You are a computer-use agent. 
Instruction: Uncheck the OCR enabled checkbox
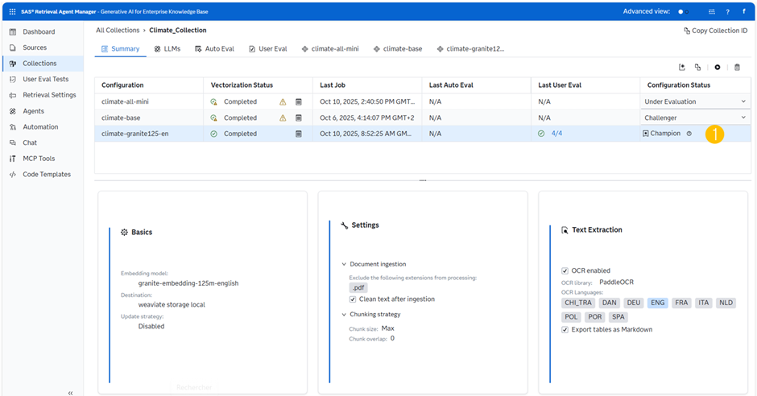coord(565,270)
